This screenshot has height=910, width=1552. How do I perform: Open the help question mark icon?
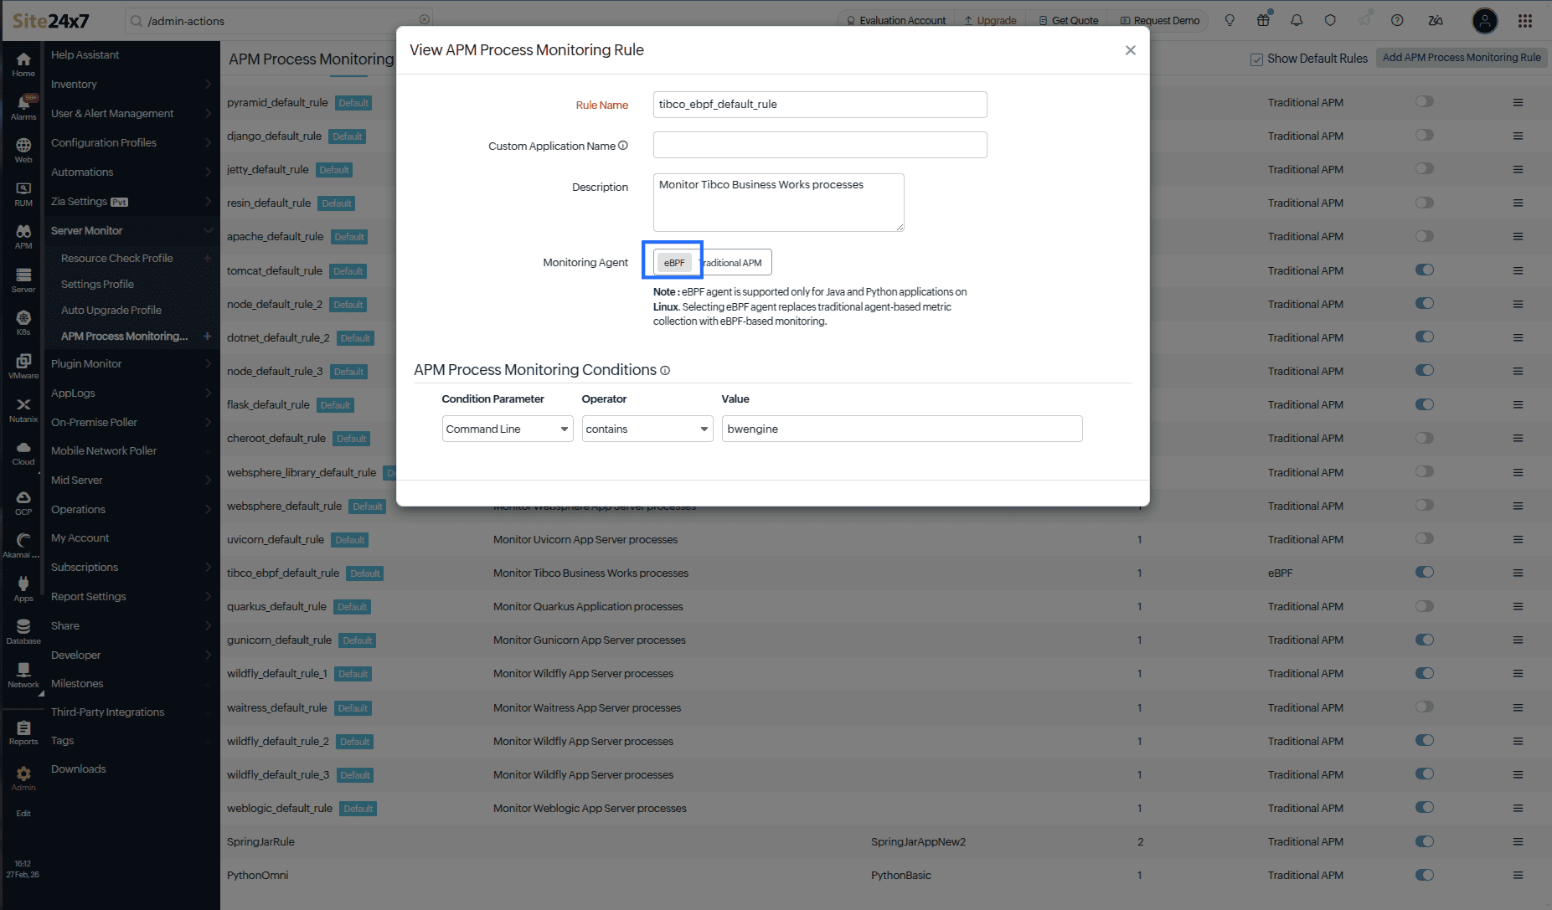(x=1397, y=20)
